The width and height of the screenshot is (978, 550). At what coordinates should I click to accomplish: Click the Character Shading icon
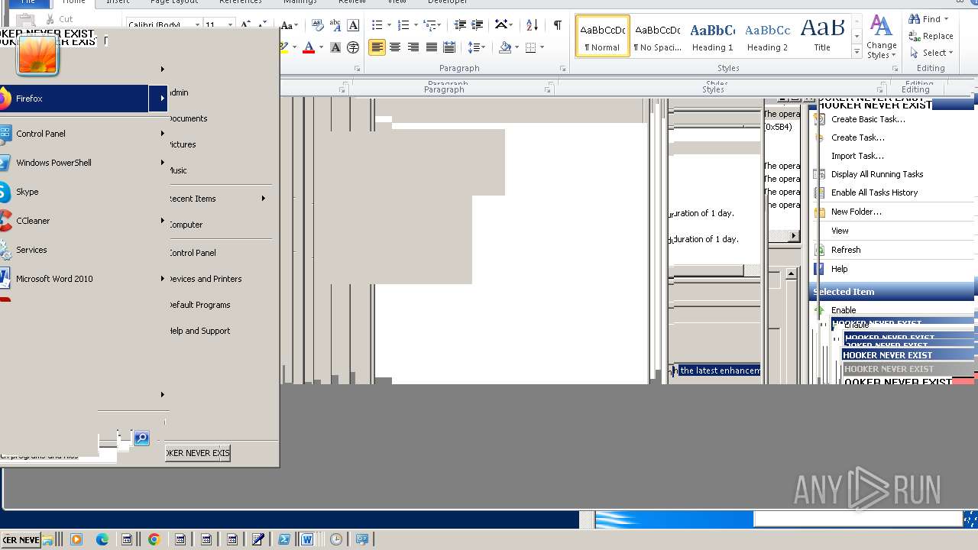coord(335,47)
